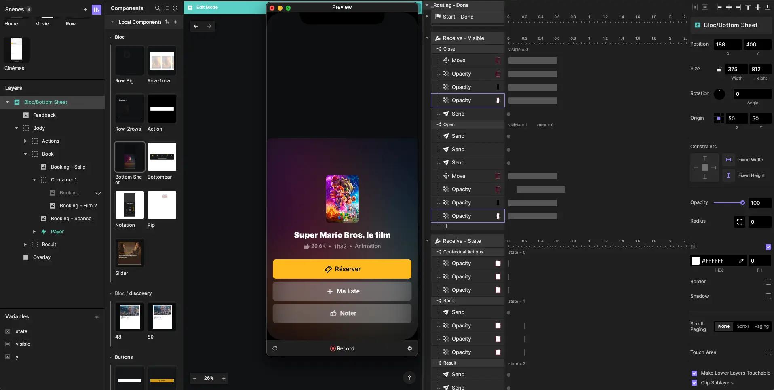774x390 pixels.
Task: Click the fill color eyedropper icon
Action: pos(741,261)
